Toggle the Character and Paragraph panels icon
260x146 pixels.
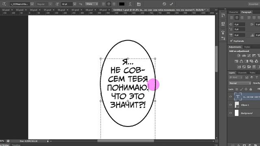[139, 4]
